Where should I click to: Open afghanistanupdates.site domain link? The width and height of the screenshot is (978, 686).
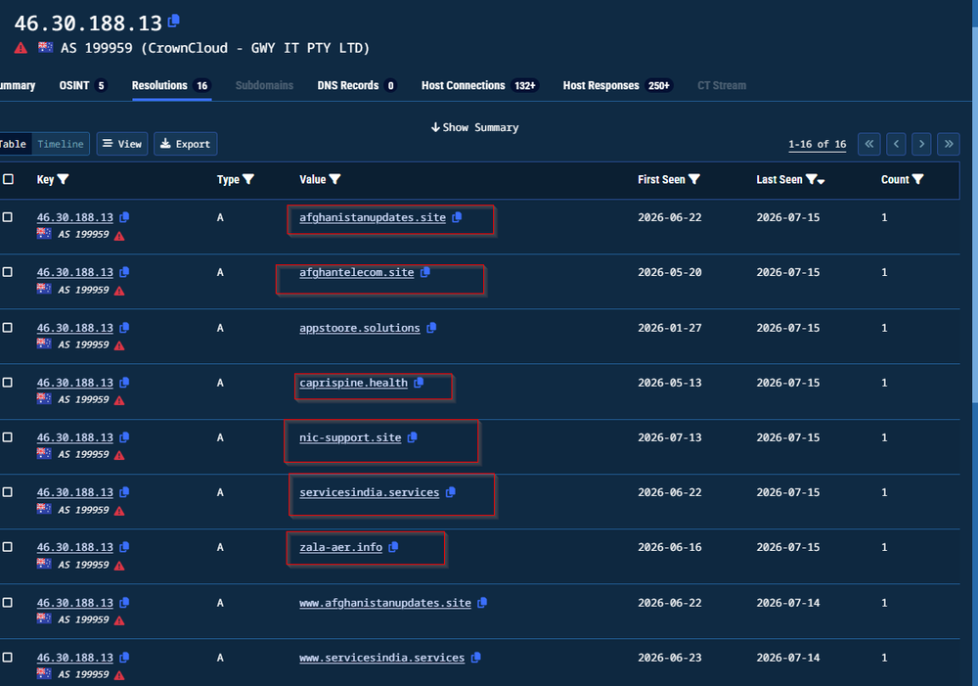coord(373,217)
